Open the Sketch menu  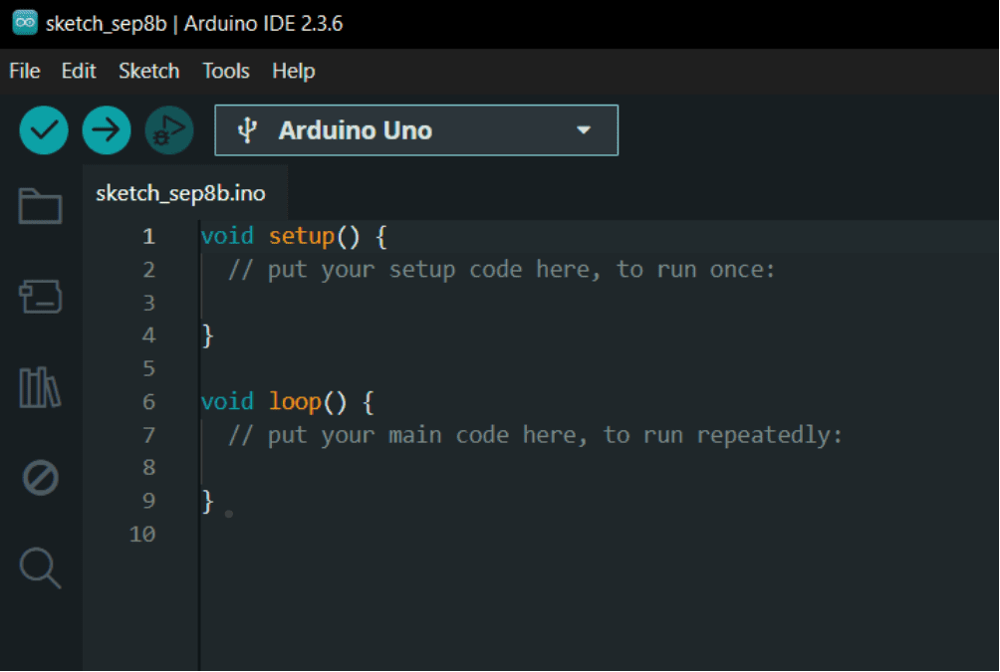click(x=148, y=71)
